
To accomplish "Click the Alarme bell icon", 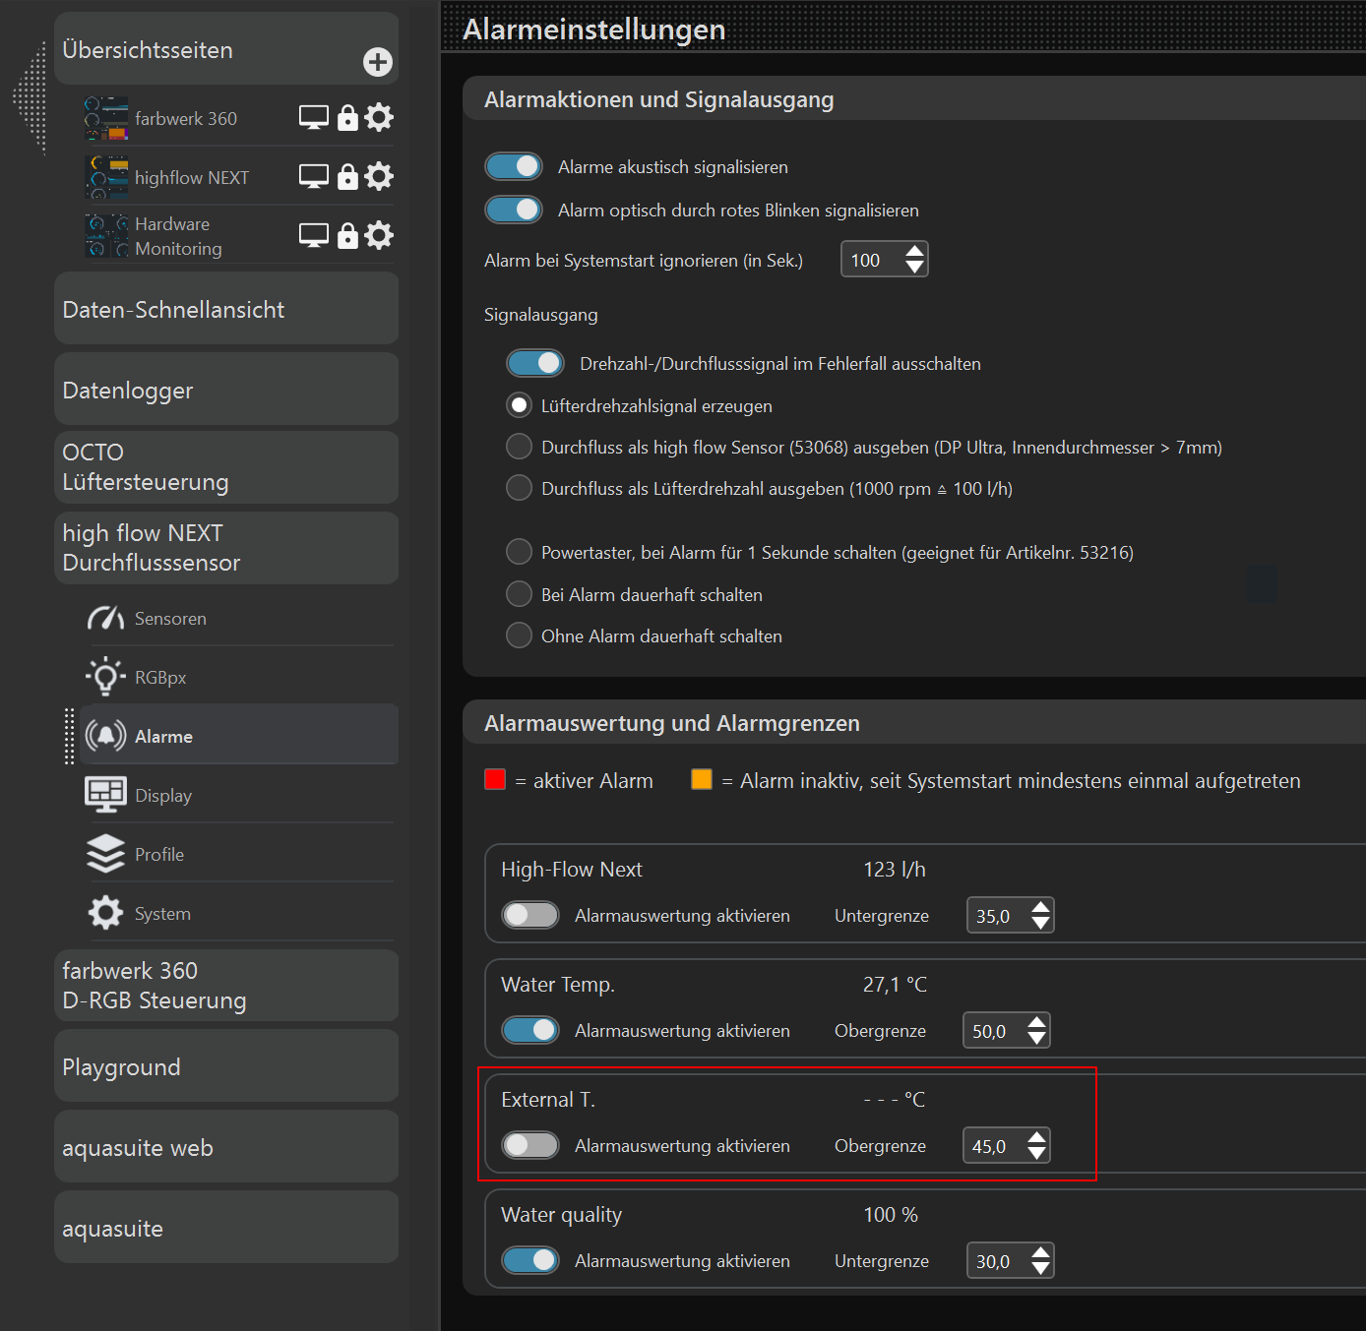I will tap(105, 736).
